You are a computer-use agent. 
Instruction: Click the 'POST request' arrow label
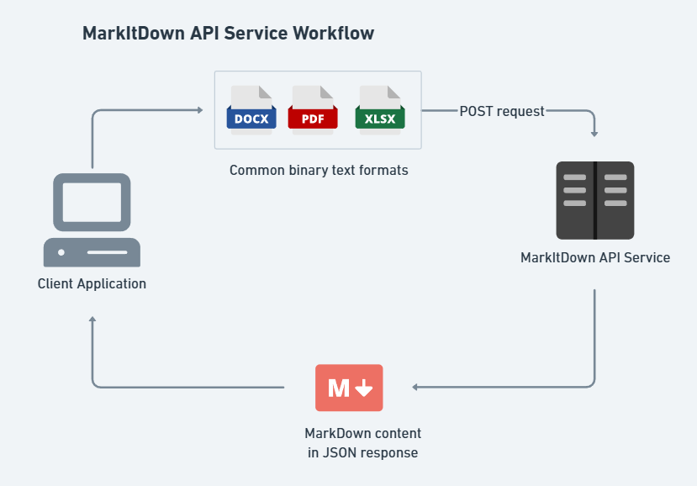pos(502,111)
